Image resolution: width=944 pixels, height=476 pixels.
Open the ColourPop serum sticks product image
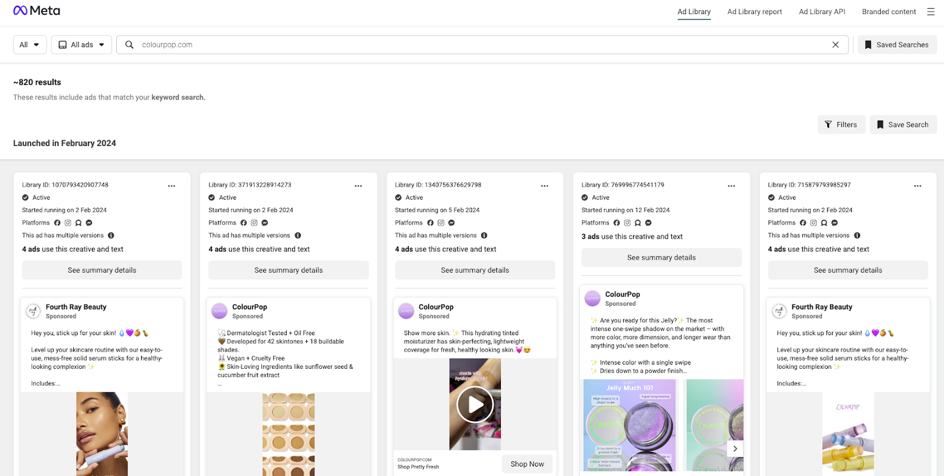pyautogui.click(x=848, y=434)
